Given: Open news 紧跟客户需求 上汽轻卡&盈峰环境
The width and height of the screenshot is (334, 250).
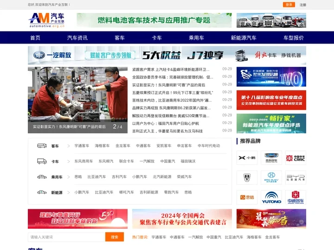Looking at the screenshot, I should click(171, 69).
